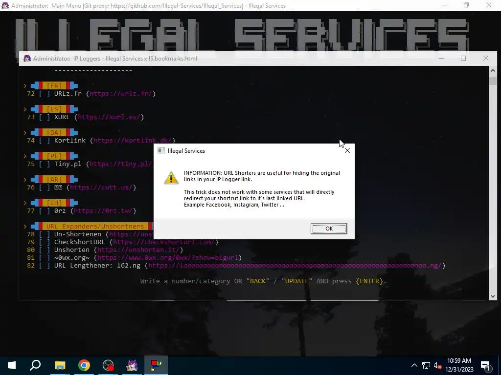Show hidden system tray icons
The image size is (501, 375).
pyautogui.click(x=414, y=365)
